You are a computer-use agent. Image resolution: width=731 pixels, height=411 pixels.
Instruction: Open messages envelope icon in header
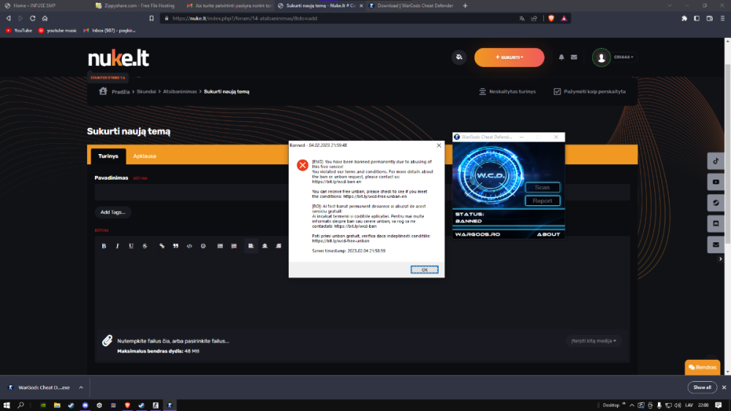574,57
